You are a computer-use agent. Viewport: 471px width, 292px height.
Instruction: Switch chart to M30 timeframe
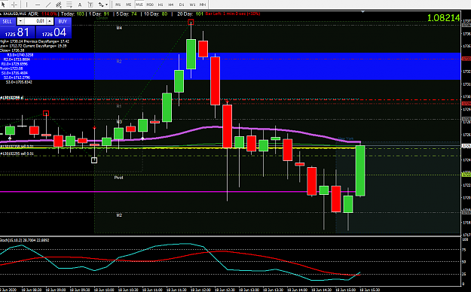(150, 5)
